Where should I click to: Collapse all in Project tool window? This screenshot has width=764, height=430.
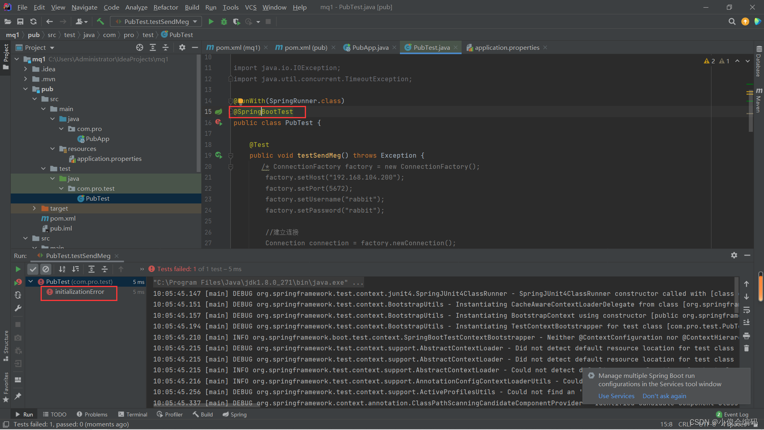click(x=166, y=47)
